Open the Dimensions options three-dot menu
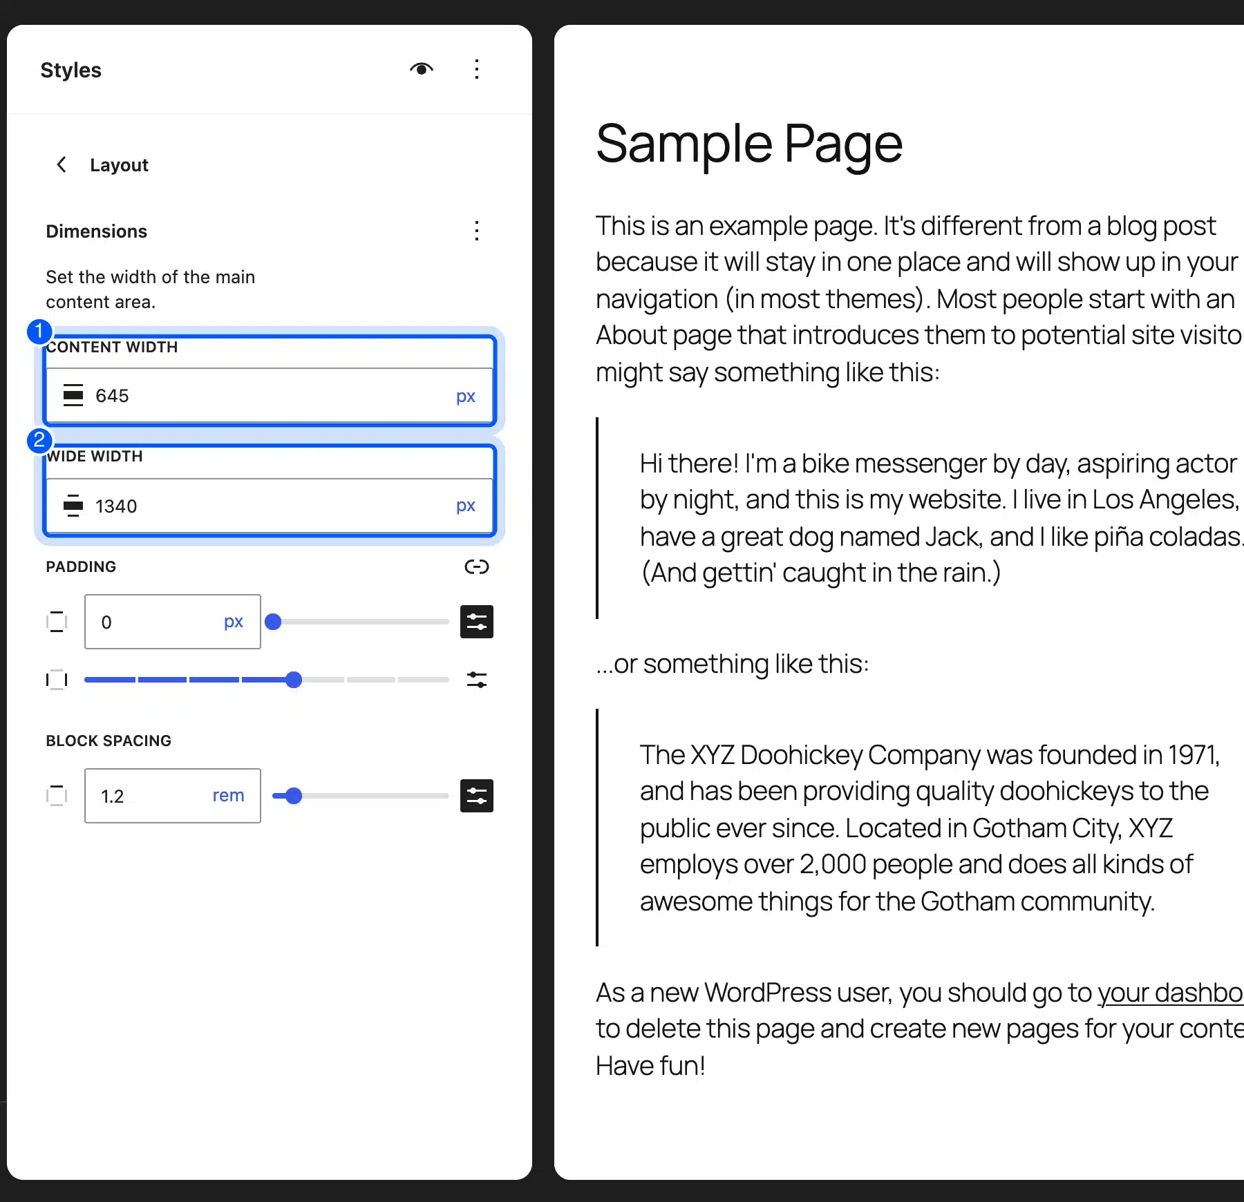This screenshot has width=1244, height=1202. pos(477,231)
